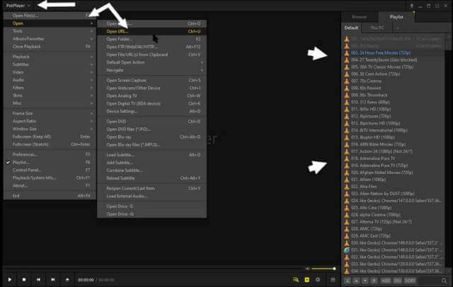453x287 pixels.
Task: Click the browser icon on playlist item 031
Action: (x=346, y=250)
